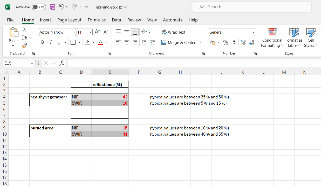Click the Save icon in title bar

point(53,7)
